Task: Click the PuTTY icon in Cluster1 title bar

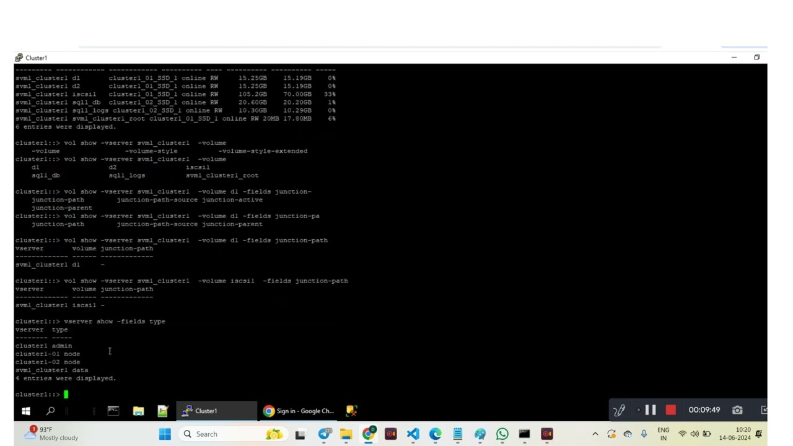Action: [19, 58]
